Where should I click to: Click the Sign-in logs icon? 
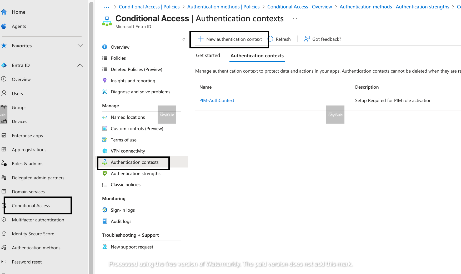tap(104, 210)
